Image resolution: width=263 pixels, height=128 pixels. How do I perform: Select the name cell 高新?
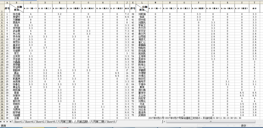(x=17, y=98)
